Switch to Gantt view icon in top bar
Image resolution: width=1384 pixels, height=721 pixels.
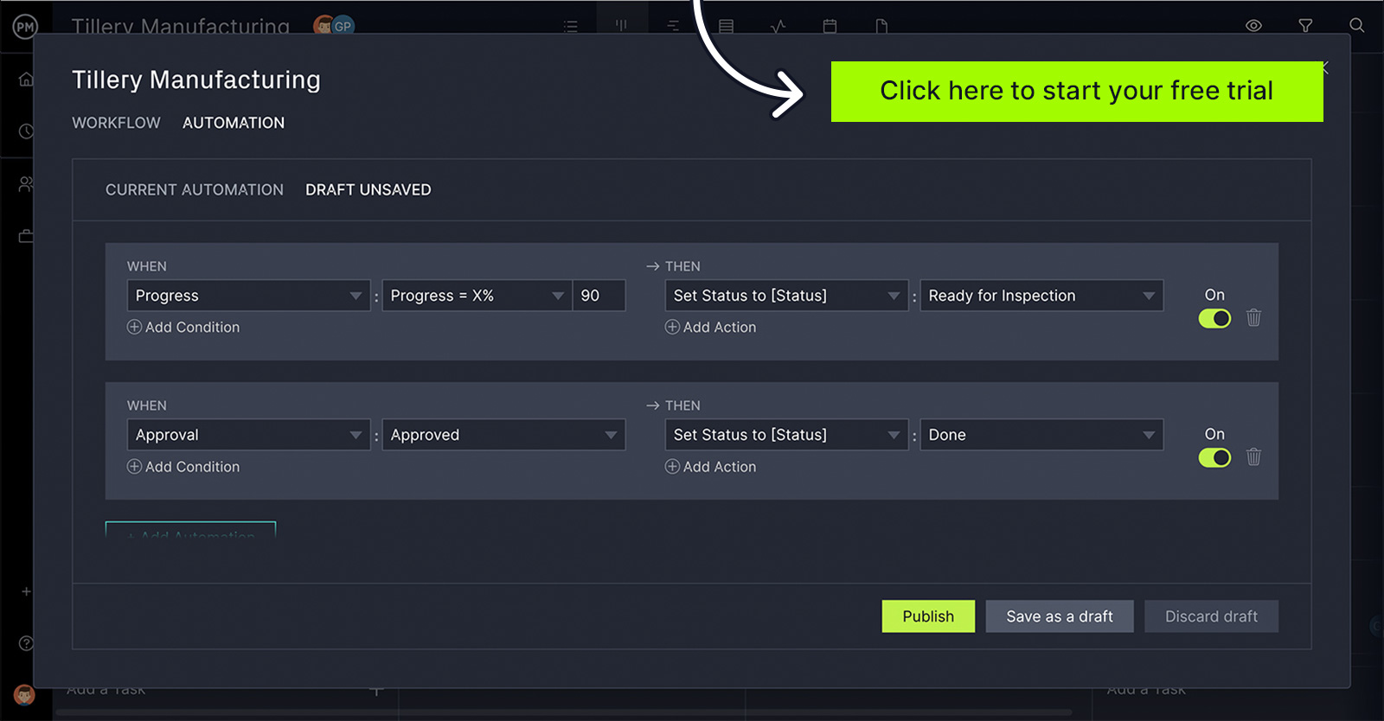point(673,26)
